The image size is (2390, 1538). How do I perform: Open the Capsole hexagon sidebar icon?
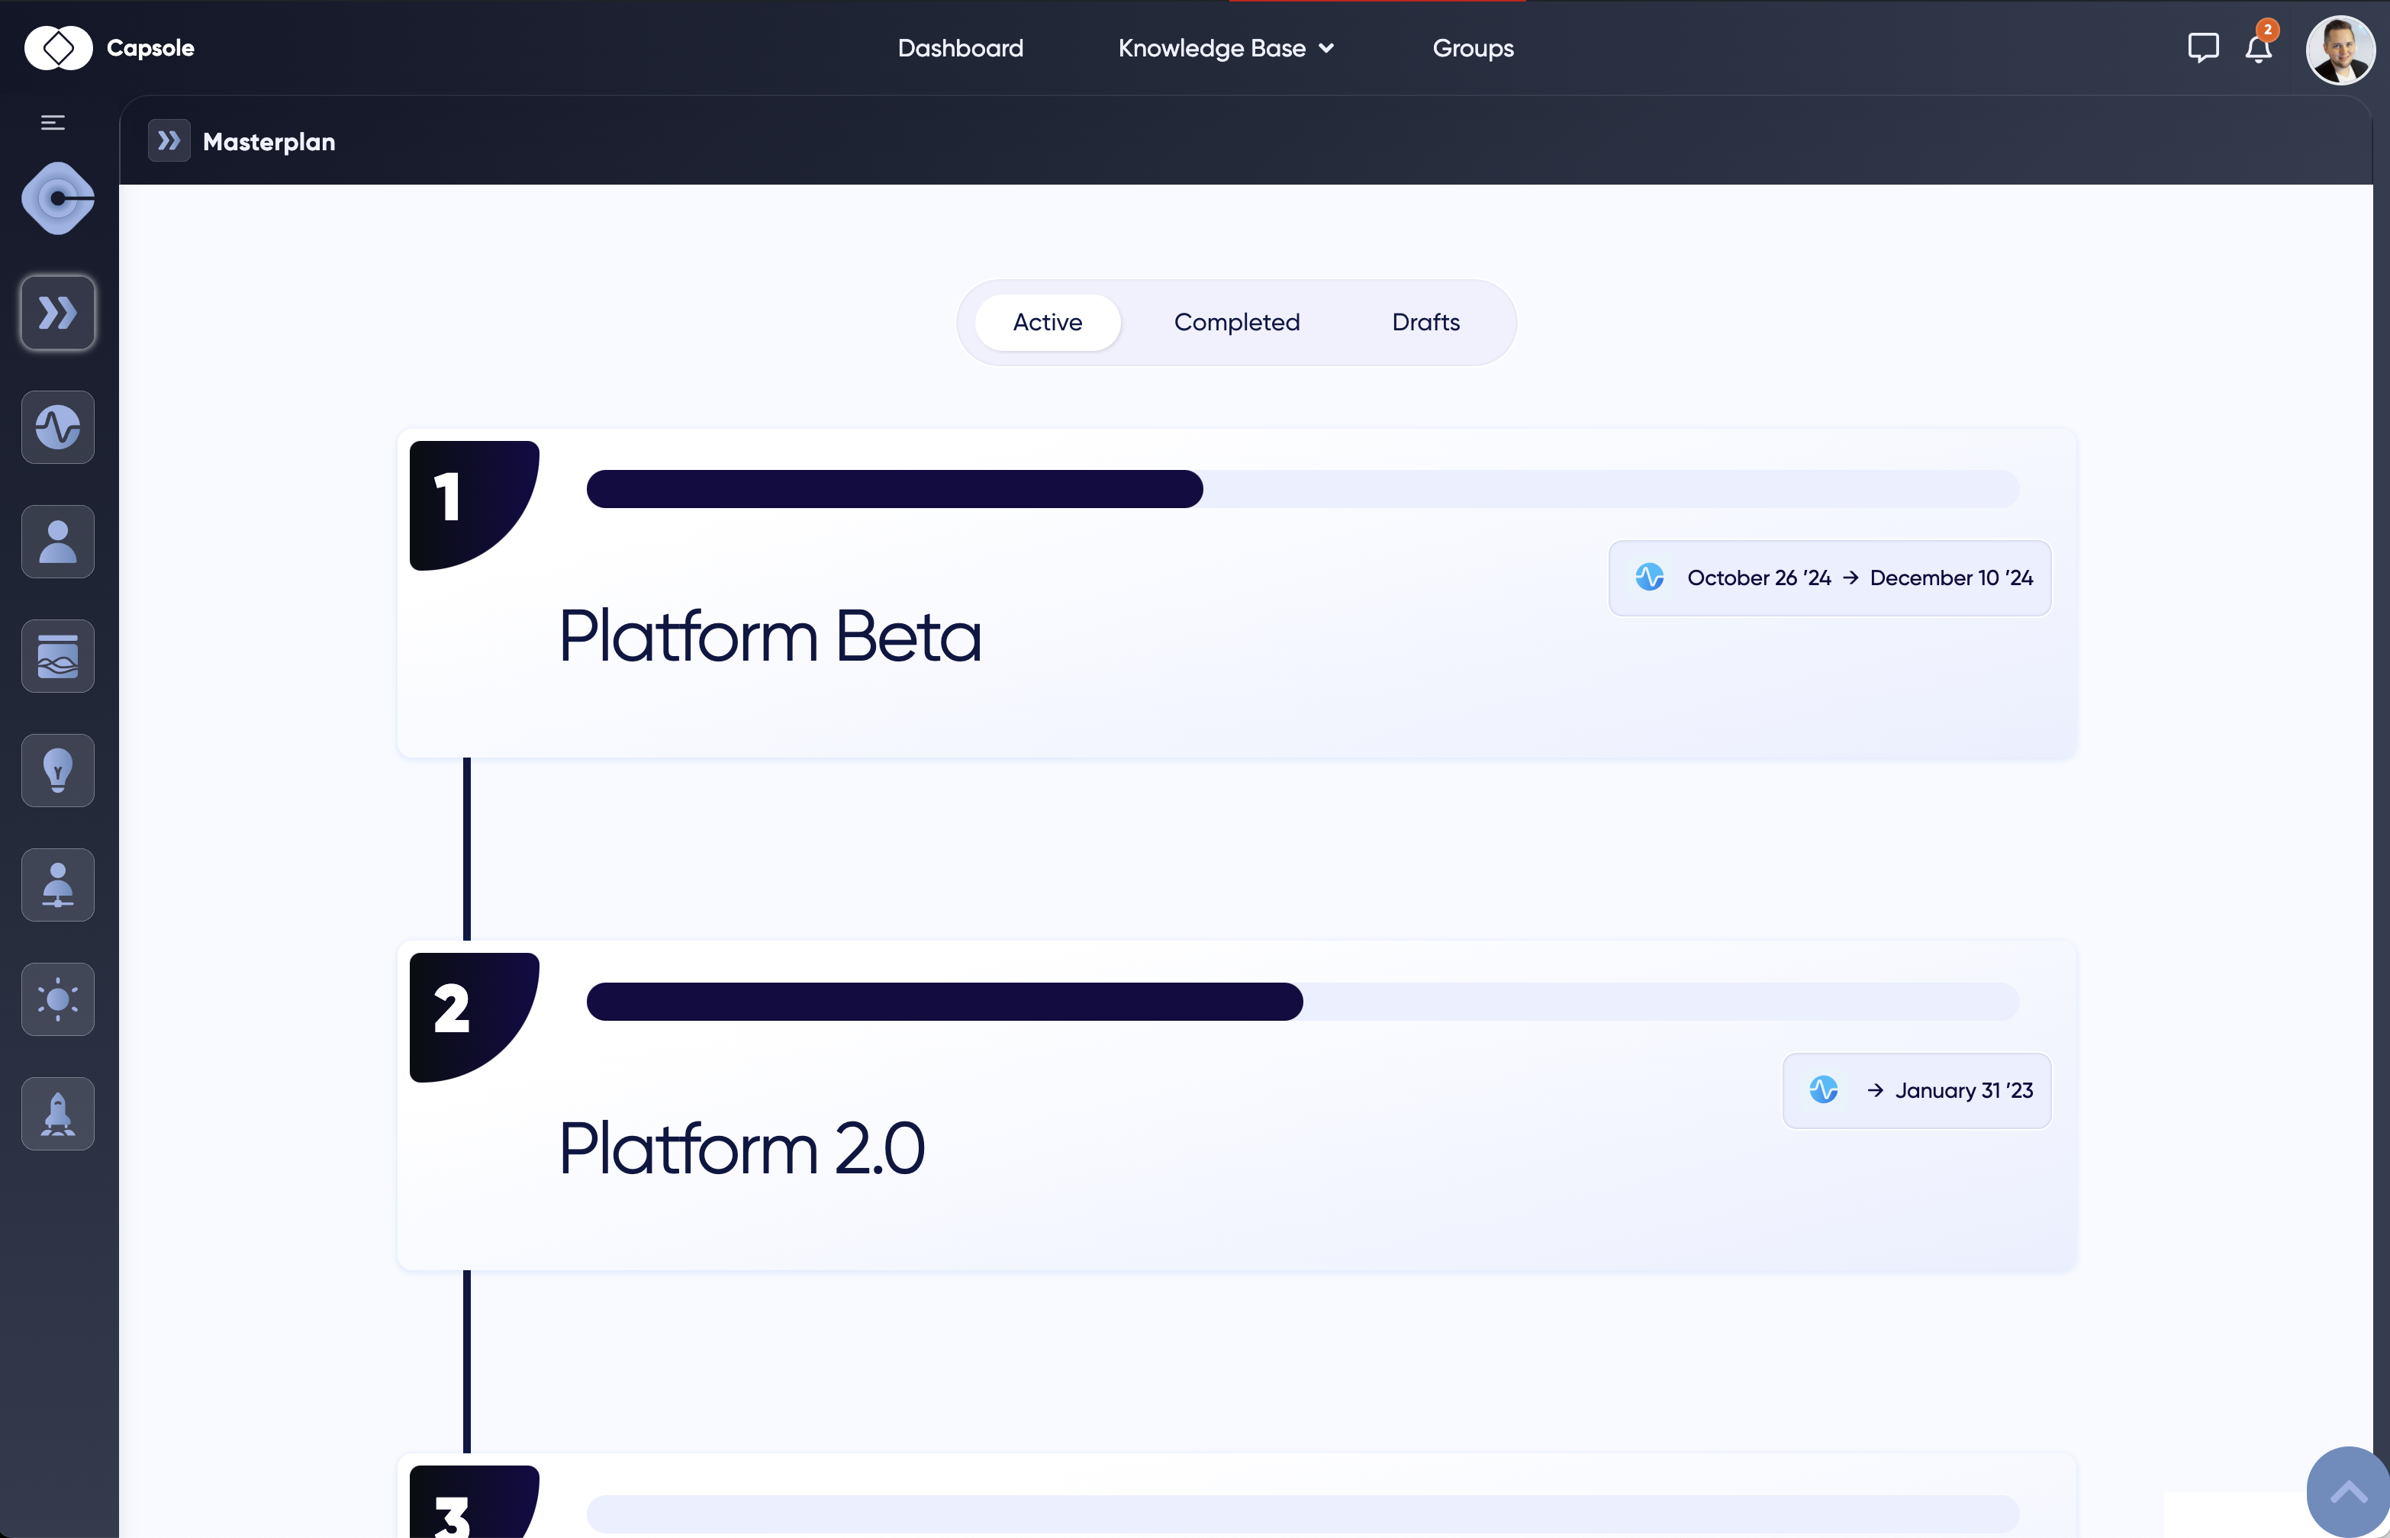pos(58,199)
